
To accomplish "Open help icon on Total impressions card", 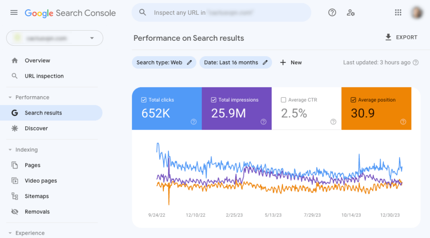I will [x=264, y=122].
